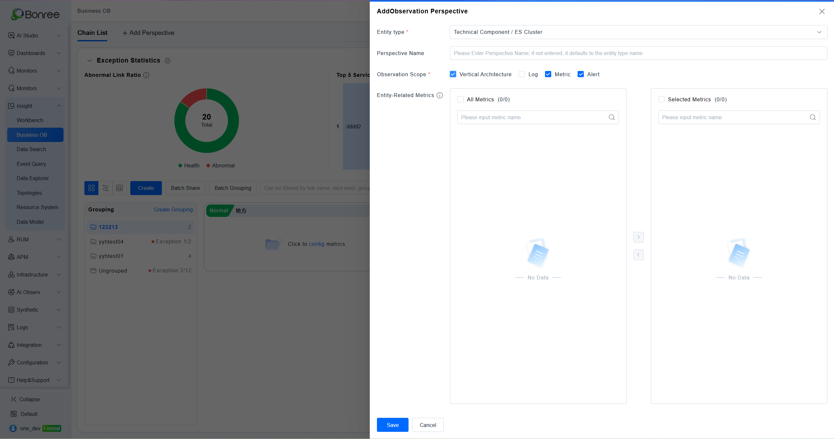834x439 pixels.
Task: Expand the RUM menu chevron
Action: pyautogui.click(x=59, y=239)
